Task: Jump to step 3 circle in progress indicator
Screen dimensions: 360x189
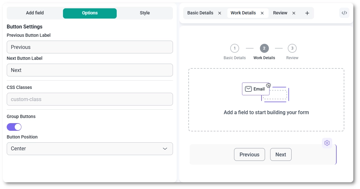Action: point(292,48)
